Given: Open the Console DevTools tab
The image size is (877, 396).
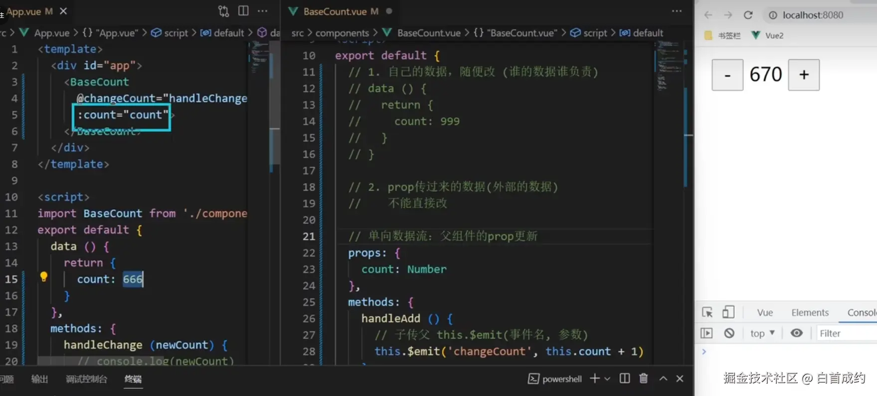Looking at the screenshot, I should point(862,312).
